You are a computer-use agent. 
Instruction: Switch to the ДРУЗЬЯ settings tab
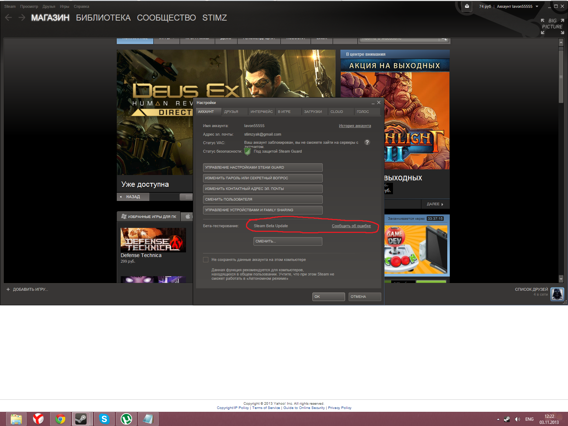(x=235, y=111)
